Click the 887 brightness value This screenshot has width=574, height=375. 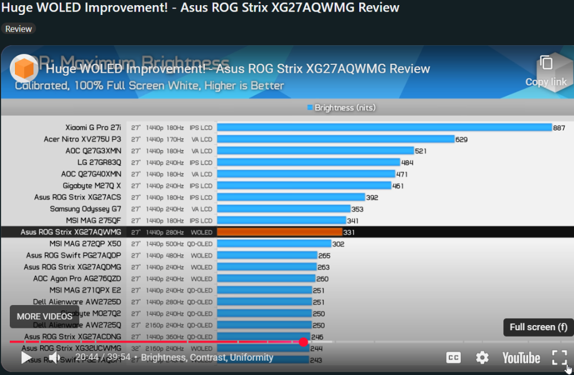click(x=559, y=128)
